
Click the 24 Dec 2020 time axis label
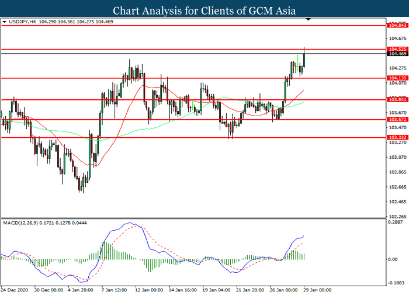point(15,288)
